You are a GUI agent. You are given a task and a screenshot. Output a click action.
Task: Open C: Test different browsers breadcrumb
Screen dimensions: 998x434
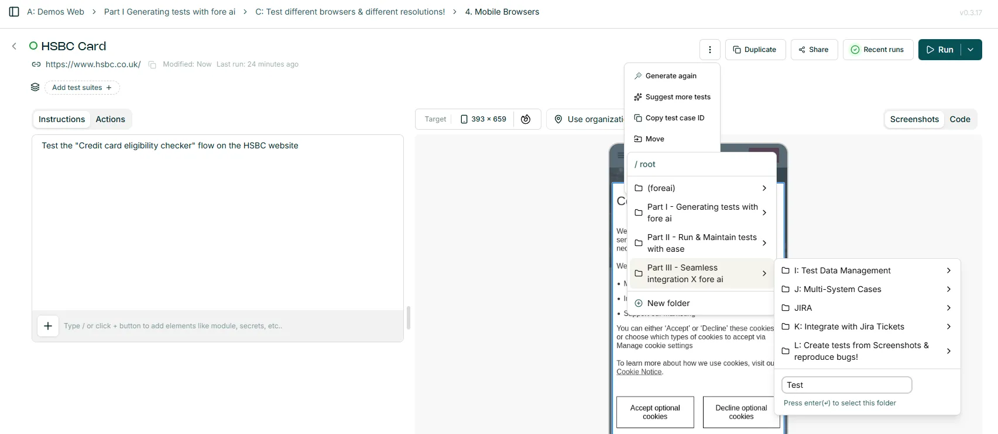(350, 12)
